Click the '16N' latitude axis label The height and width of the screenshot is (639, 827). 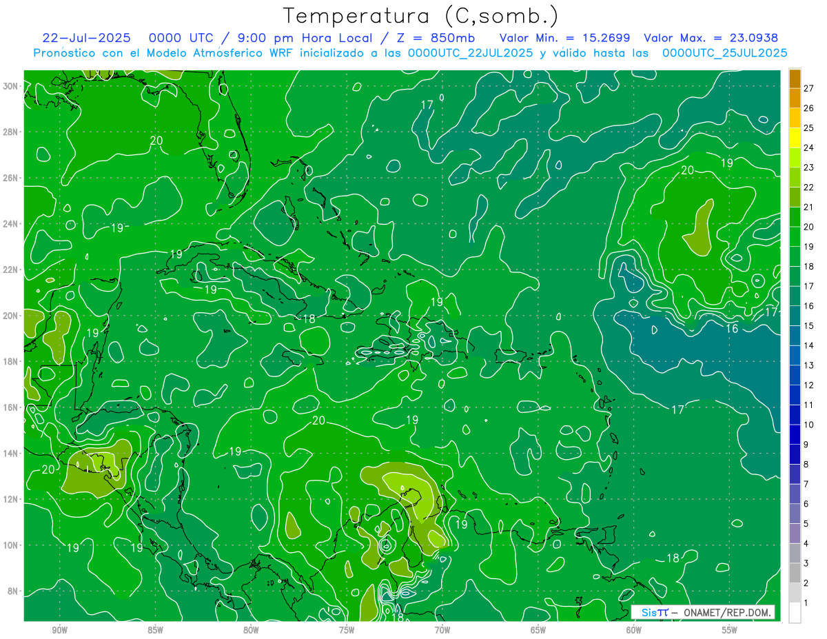coord(12,407)
